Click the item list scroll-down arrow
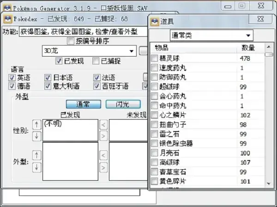 click(x=269, y=184)
